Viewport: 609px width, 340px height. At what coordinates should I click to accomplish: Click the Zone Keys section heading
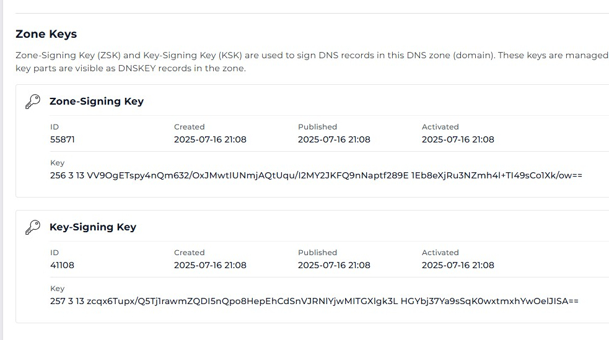point(46,34)
